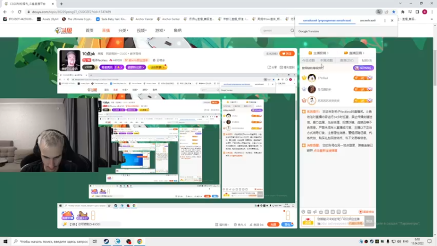Switch to the diamond fans tab
Image resolution: width=437 pixels, height=246 pixels.
point(367,61)
